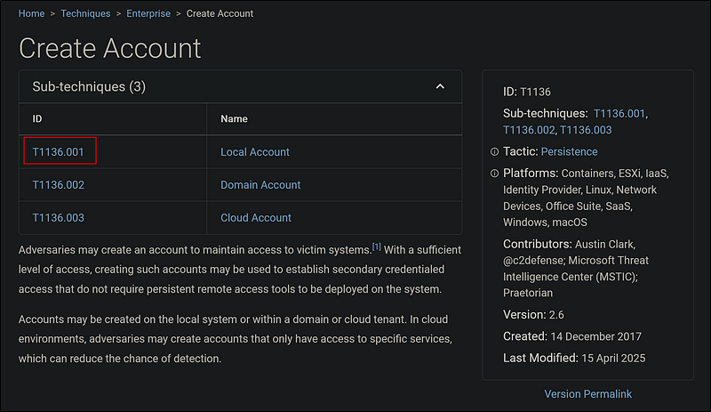
Task: Click the info icon beside Tactic
Action: pyautogui.click(x=494, y=152)
